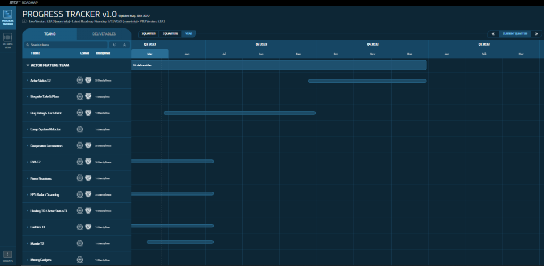Click the Q3 2022 quarter header
The image size is (544, 266).
[x=261, y=45]
